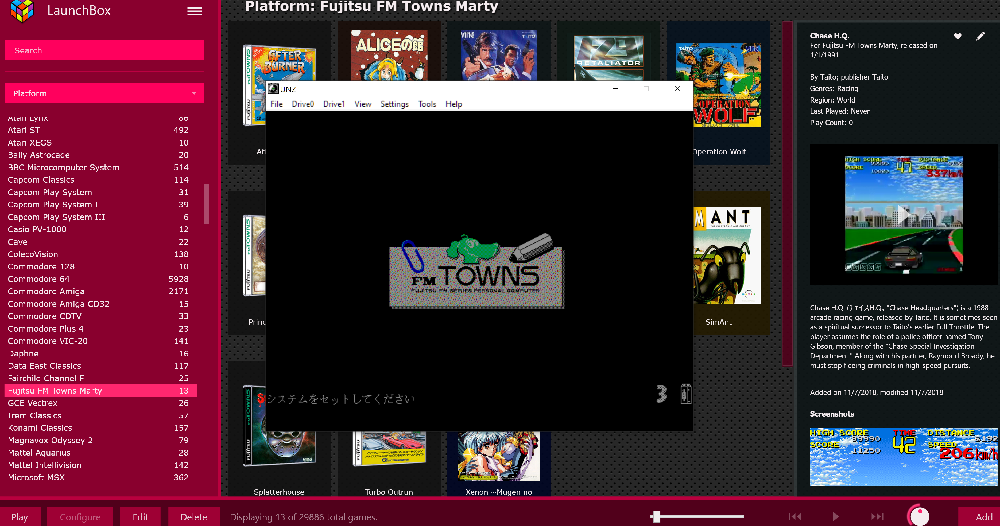Focus the Search input field
The image size is (1000, 526).
pos(104,50)
